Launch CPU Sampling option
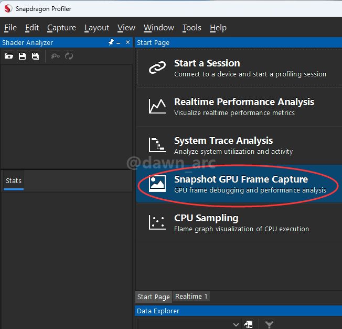 [239, 223]
